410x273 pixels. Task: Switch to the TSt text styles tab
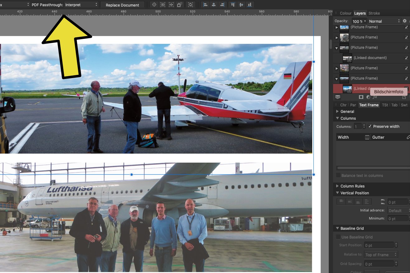(385, 105)
